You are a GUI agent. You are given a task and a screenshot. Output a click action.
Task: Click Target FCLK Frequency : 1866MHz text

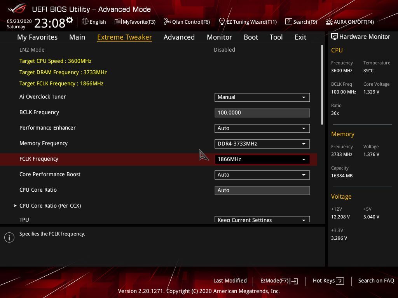point(61,83)
